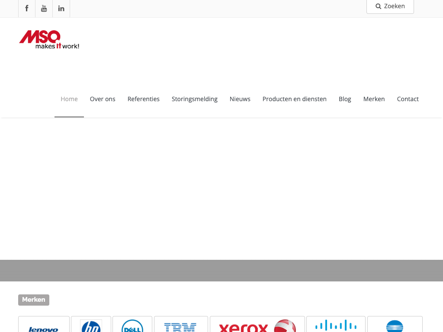Viewport: 443px width, 332px height.
Task: Click the MSO makes It work logo
Action: tap(49, 39)
